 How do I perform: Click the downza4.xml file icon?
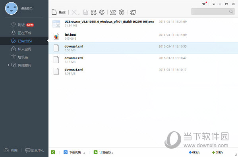56,48
